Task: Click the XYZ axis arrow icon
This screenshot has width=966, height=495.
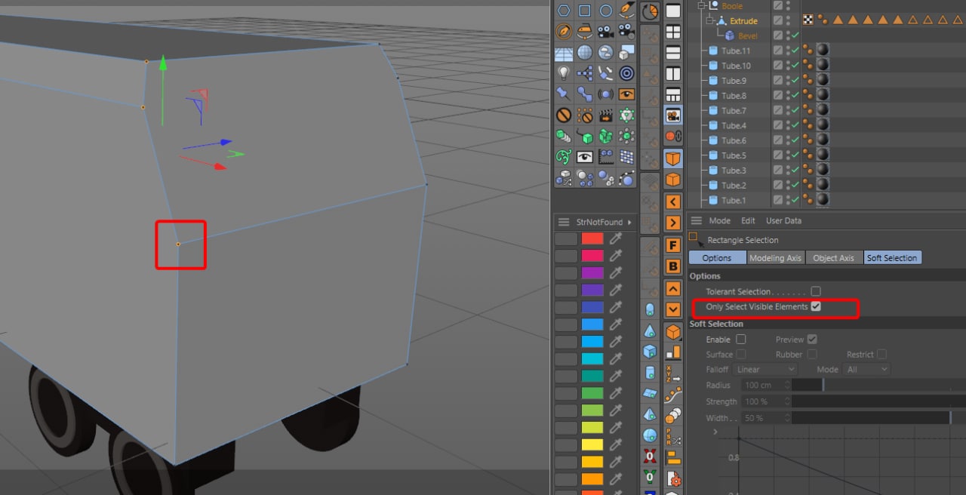Action: pyautogui.click(x=673, y=374)
